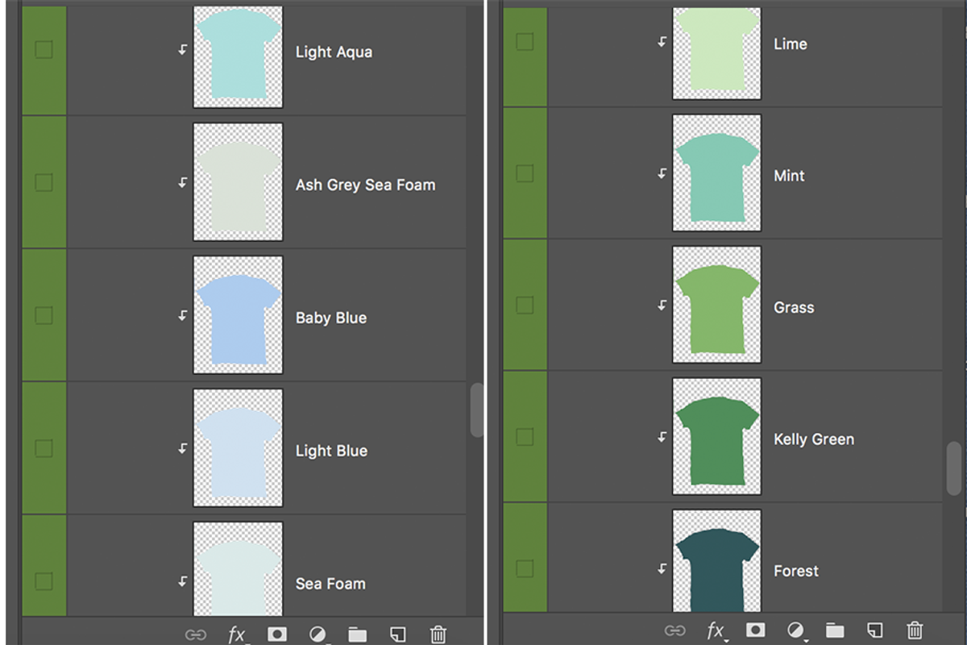Click the "Kelly Green" layer name

coord(814,439)
